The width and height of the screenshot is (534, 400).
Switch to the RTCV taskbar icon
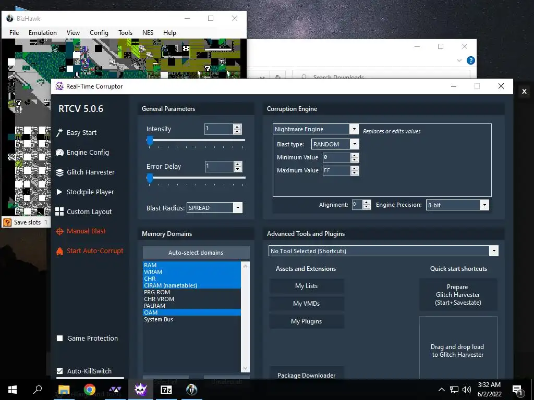[140, 390]
